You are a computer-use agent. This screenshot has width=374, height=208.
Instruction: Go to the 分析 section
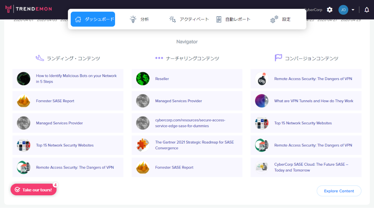coord(139,19)
